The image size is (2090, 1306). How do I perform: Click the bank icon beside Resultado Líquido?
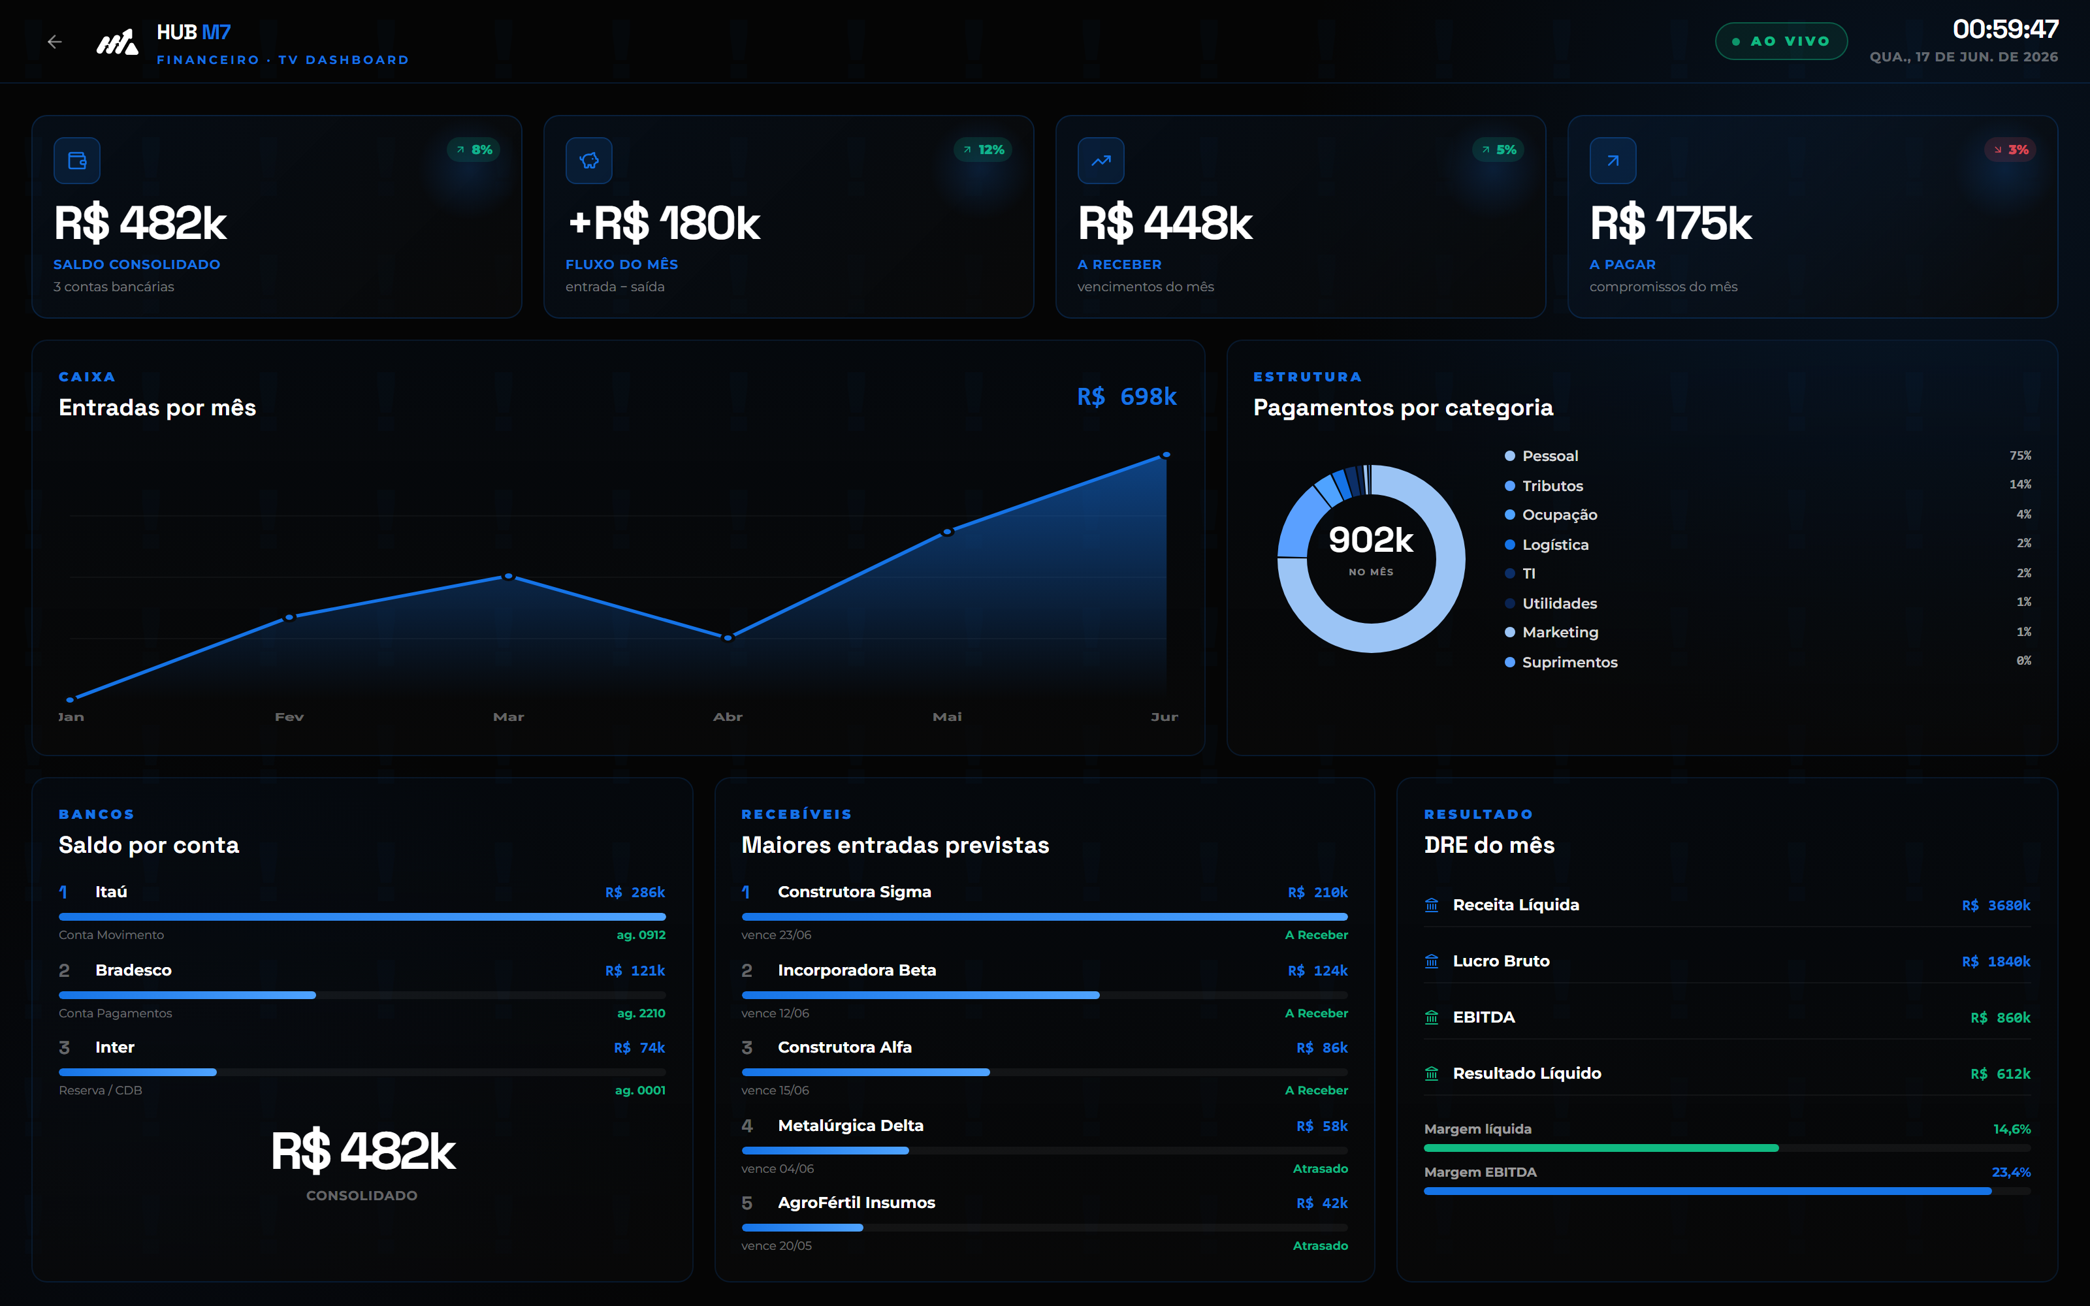coord(1432,1074)
